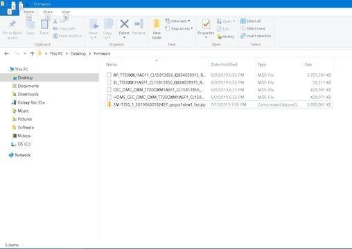The height and width of the screenshot is (249, 352).
Task: Click Edit in Open group
Action: click(223, 29)
